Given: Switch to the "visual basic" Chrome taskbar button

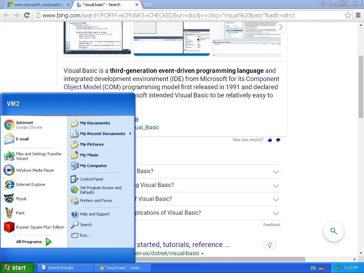Looking at the screenshot, I should (x=123, y=268).
